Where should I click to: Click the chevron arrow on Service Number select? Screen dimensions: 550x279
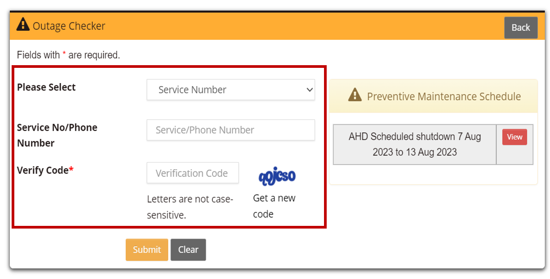click(310, 90)
